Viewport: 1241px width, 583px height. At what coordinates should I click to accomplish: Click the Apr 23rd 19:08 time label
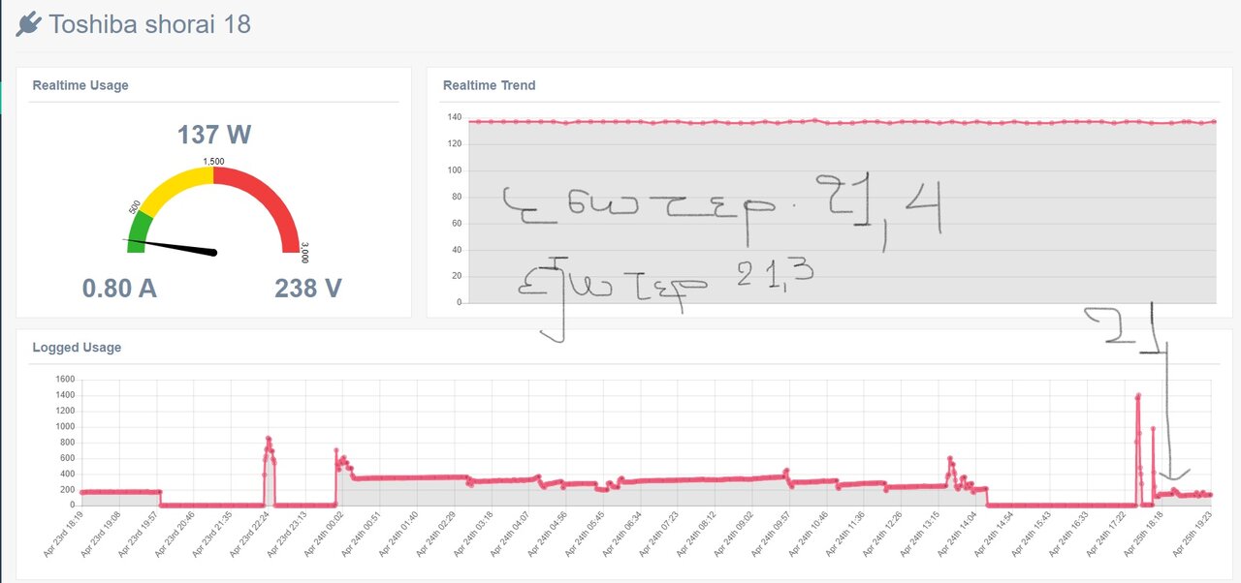[101, 534]
